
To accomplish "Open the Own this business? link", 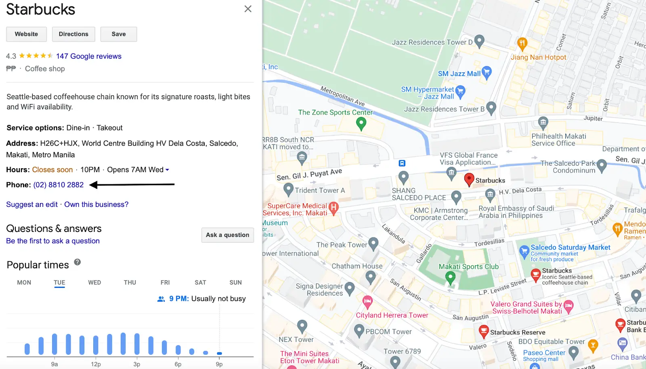I will pos(96,204).
